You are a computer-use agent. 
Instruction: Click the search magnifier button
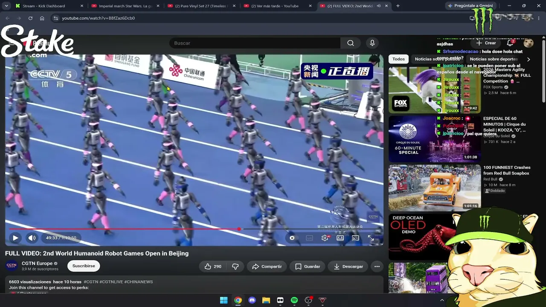click(351, 43)
